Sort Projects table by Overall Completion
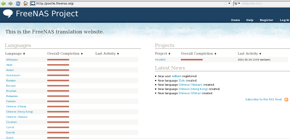 (198, 54)
